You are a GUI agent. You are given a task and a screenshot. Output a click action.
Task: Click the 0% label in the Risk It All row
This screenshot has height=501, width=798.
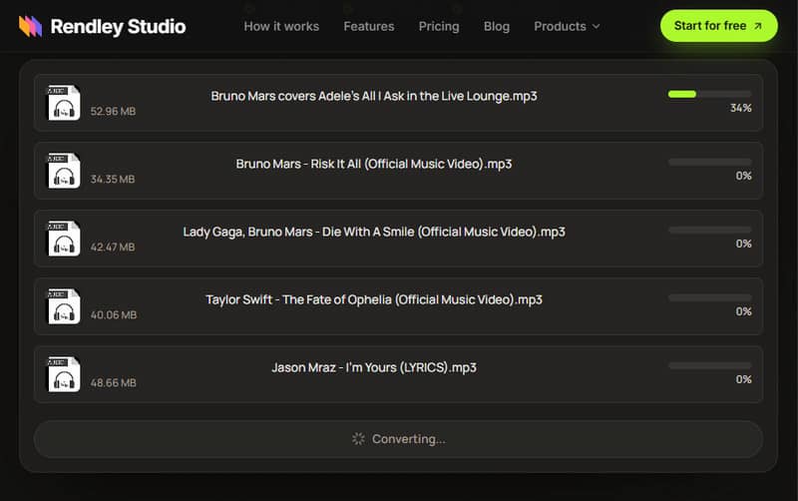(743, 176)
